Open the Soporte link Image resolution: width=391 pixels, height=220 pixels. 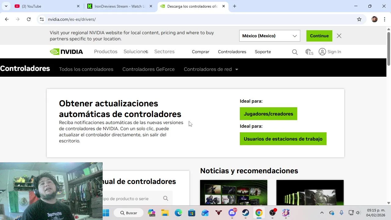[263, 52]
